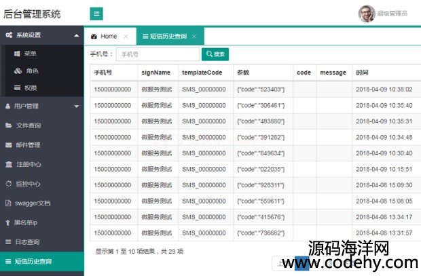421x276 pixels.
Task: Select the cell with code 928311
Action: (x=263, y=185)
